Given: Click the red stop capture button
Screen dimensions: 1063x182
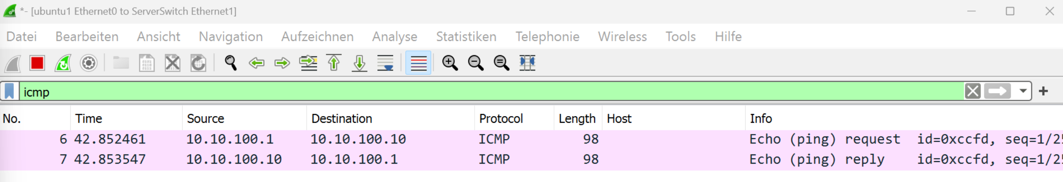Looking at the screenshot, I should [x=37, y=63].
